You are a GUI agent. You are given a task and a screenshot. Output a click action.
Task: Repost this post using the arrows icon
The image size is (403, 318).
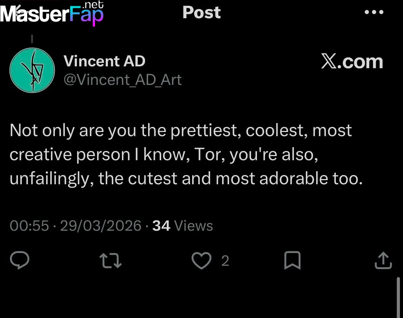tap(110, 261)
